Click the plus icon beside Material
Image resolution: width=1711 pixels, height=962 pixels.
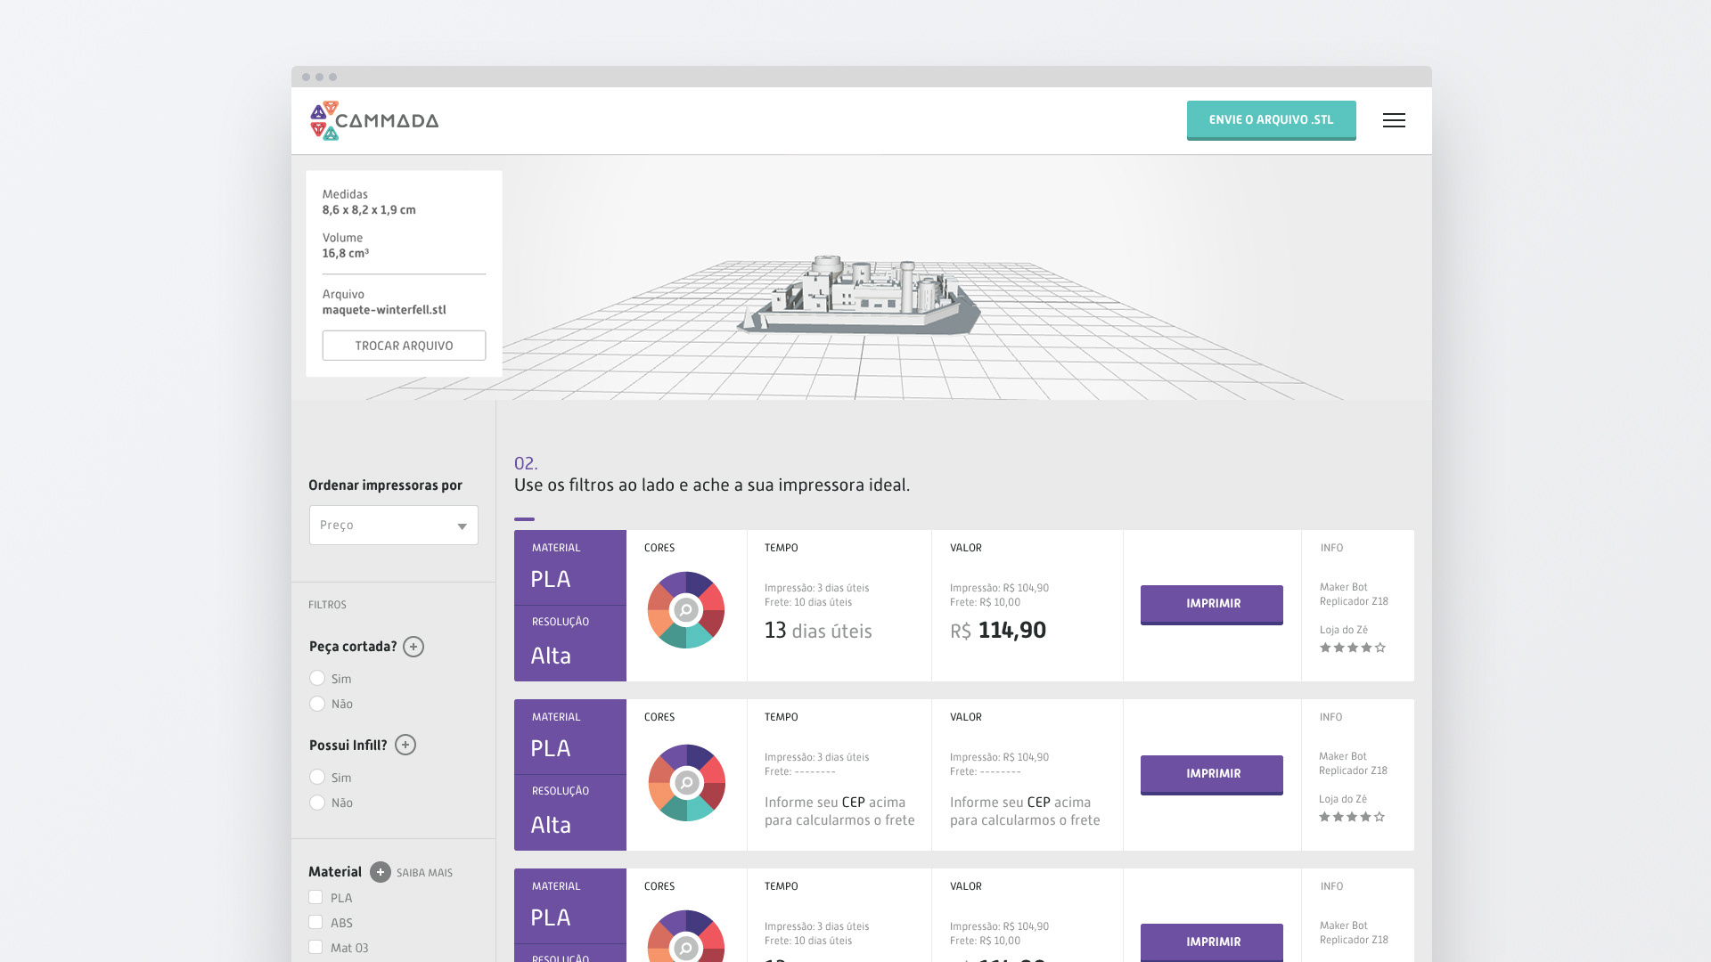(x=381, y=872)
